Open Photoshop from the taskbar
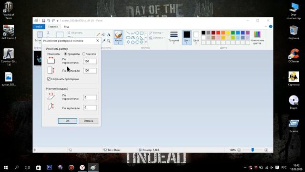The width and height of the screenshot is (305, 172). [50, 167]
